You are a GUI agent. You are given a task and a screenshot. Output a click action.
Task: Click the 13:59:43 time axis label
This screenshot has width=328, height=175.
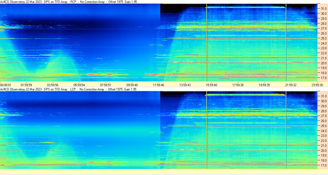coord(185,85)
